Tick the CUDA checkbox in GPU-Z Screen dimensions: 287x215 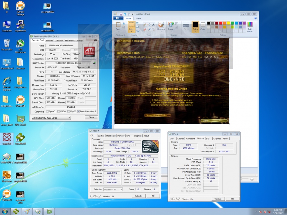59,111
